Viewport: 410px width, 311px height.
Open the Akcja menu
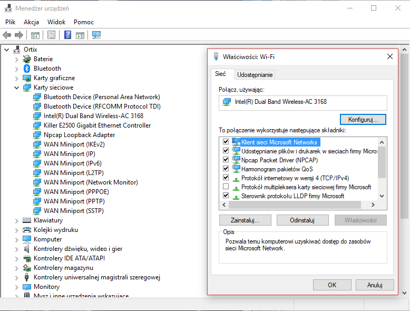tap(31, 22)
